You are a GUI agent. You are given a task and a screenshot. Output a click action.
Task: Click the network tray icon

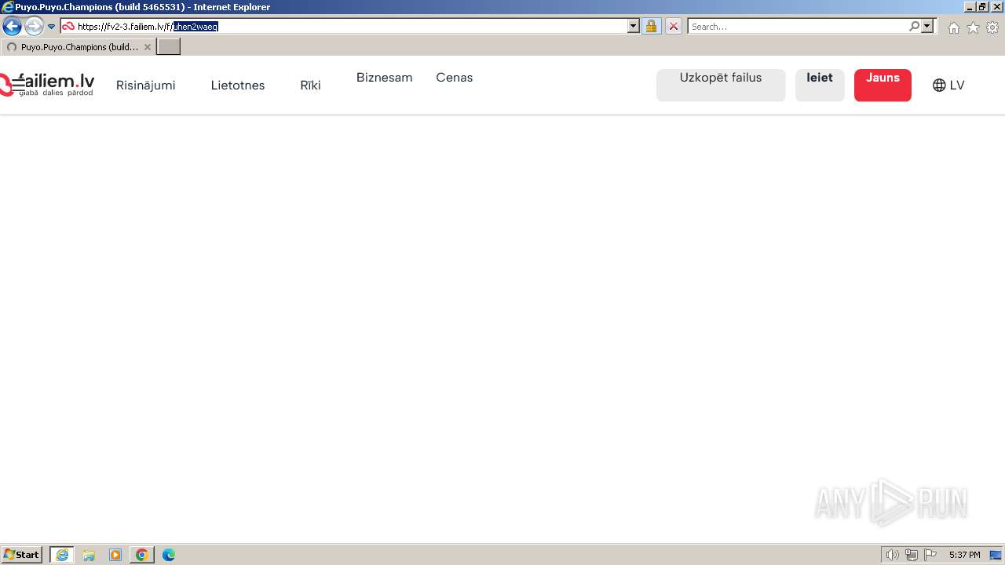click(x=912, y=555)
